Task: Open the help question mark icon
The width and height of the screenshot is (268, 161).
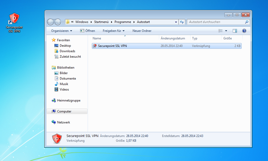Action: tap(244, 31)
